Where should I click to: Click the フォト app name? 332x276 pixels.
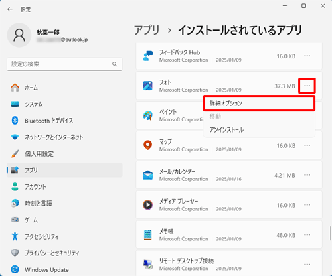pyautogui.click(x=165, y=82)
